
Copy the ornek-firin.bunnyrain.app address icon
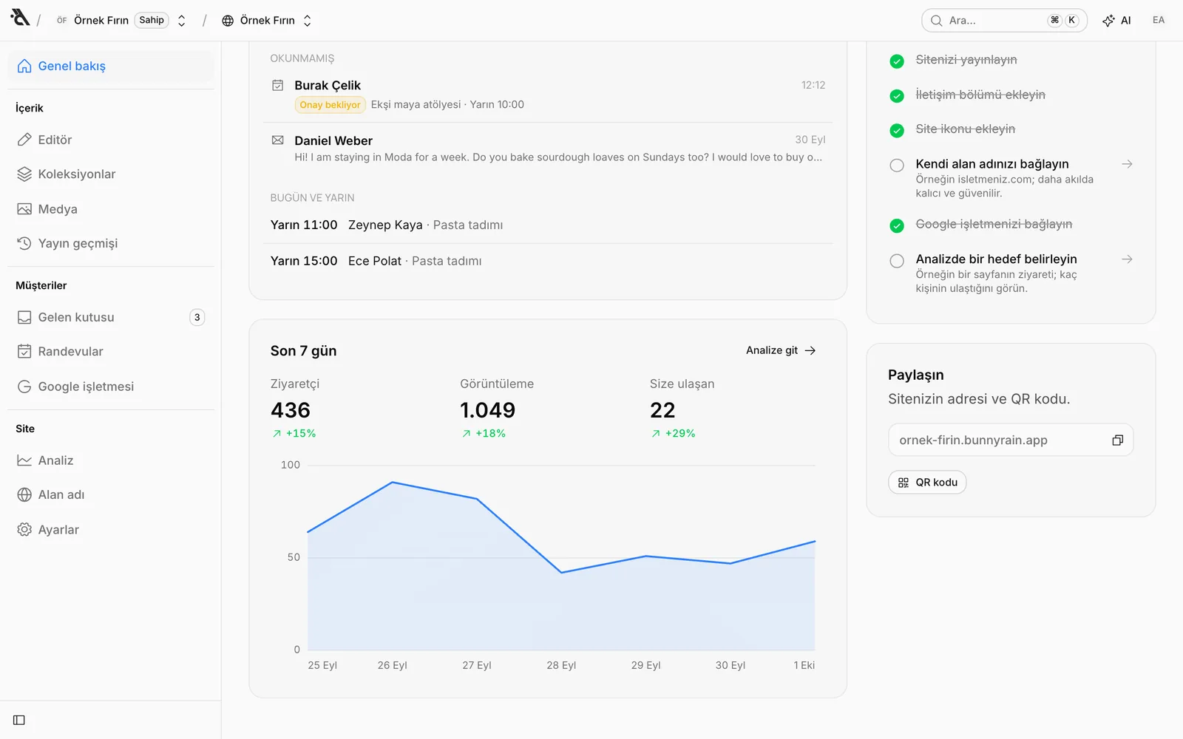pyautogui.click(x=1117, y=440)
